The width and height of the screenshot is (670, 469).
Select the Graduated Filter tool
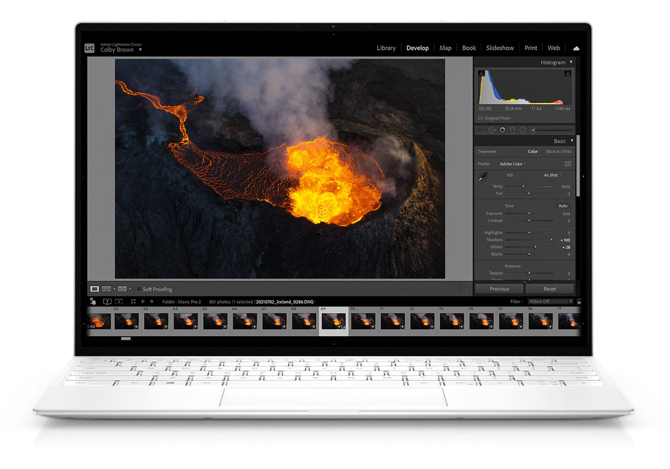pos(513,130)
